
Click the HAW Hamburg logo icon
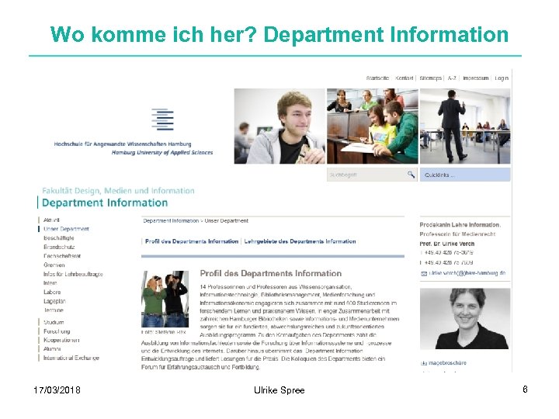click(x=162, y=119)
